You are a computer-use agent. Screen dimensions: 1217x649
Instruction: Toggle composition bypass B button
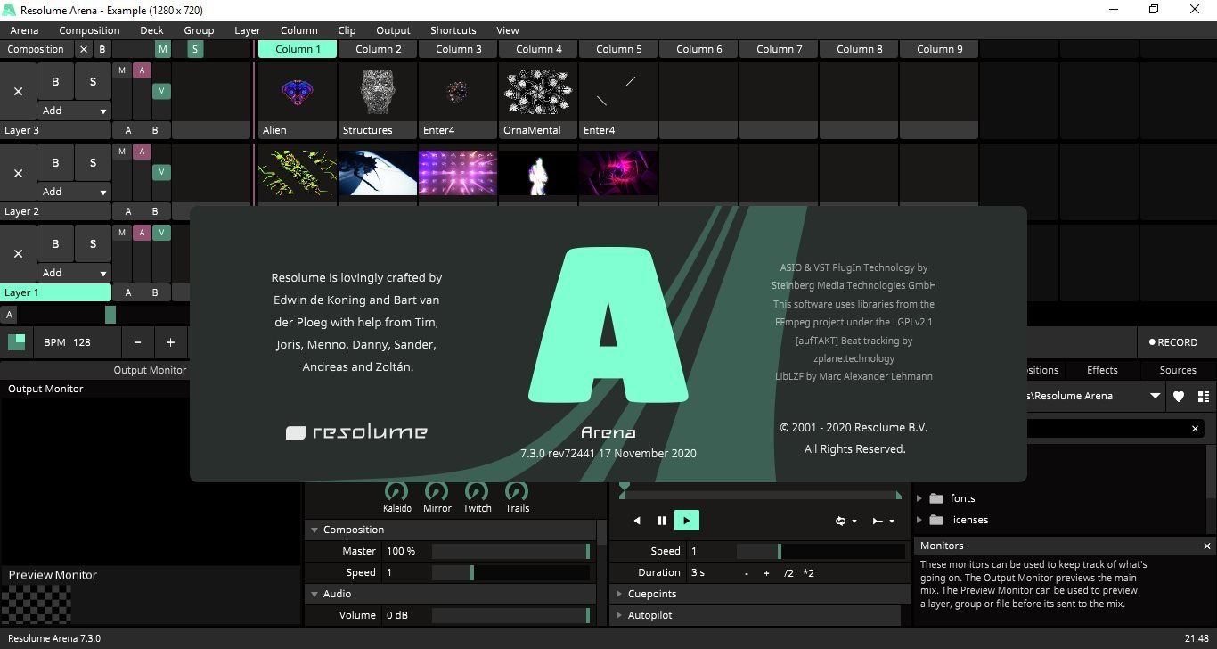pos(102,49)
